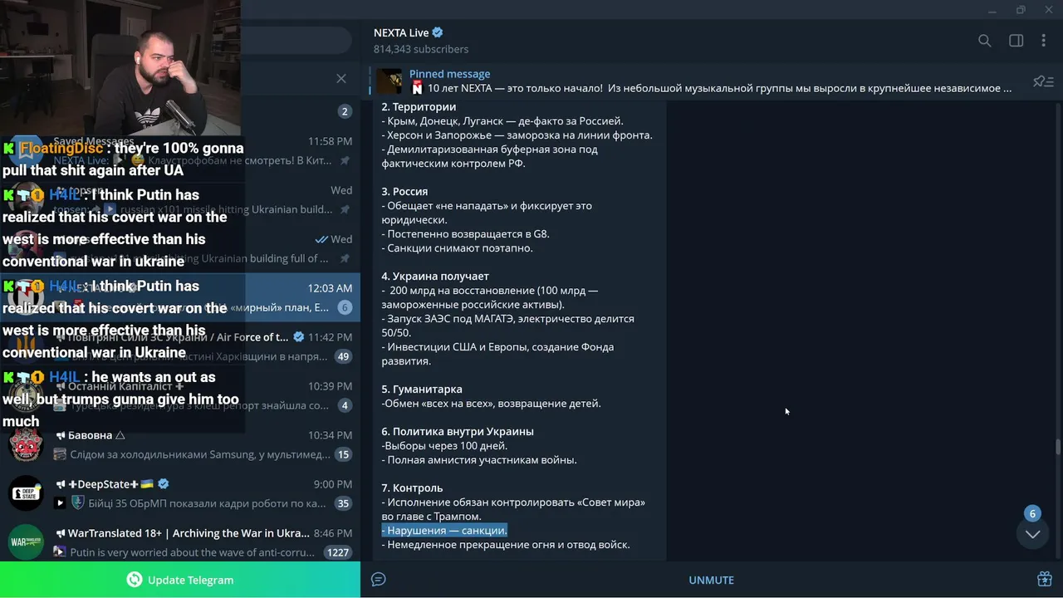Viewport: 1063px width, 598px height.
Task: Click the 814,343 subscribers count
Action: point(421,49)
